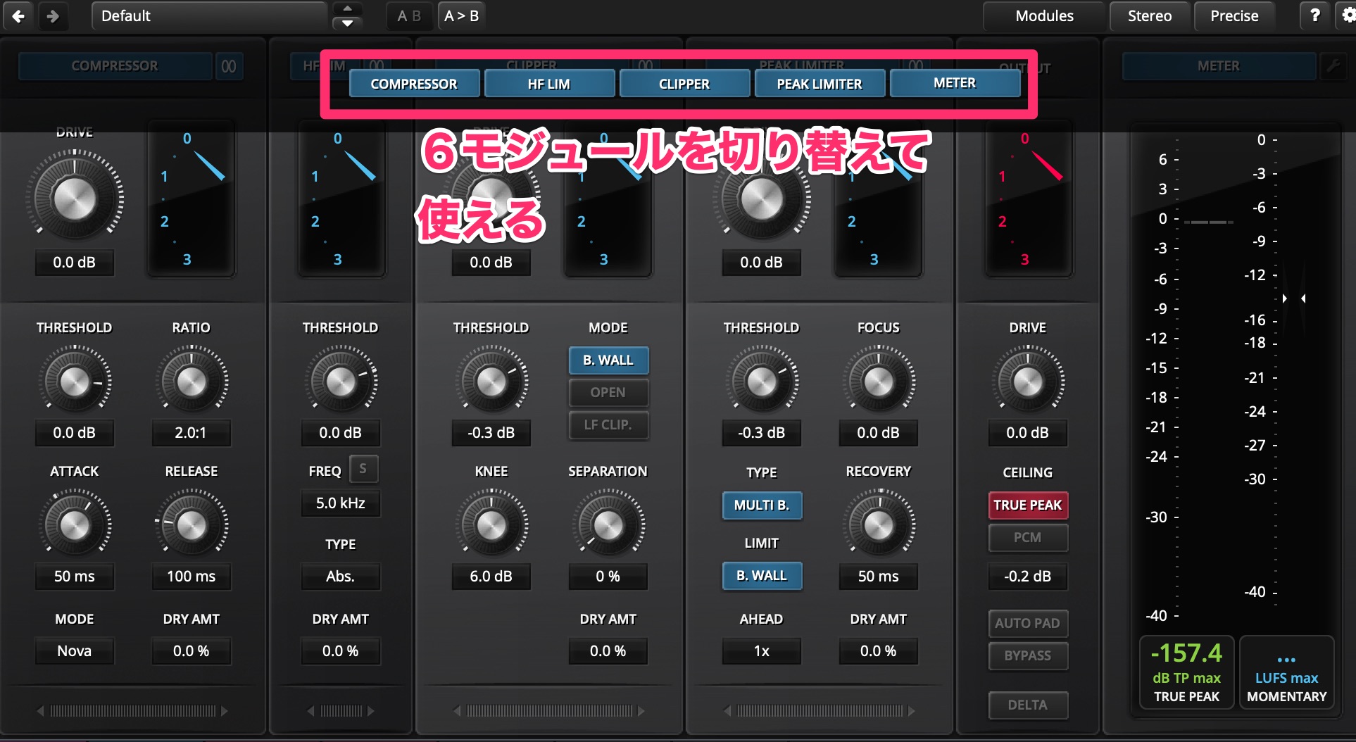Open the question mark help icon
1356x742 pixels.
click(x=1314, y=15)
